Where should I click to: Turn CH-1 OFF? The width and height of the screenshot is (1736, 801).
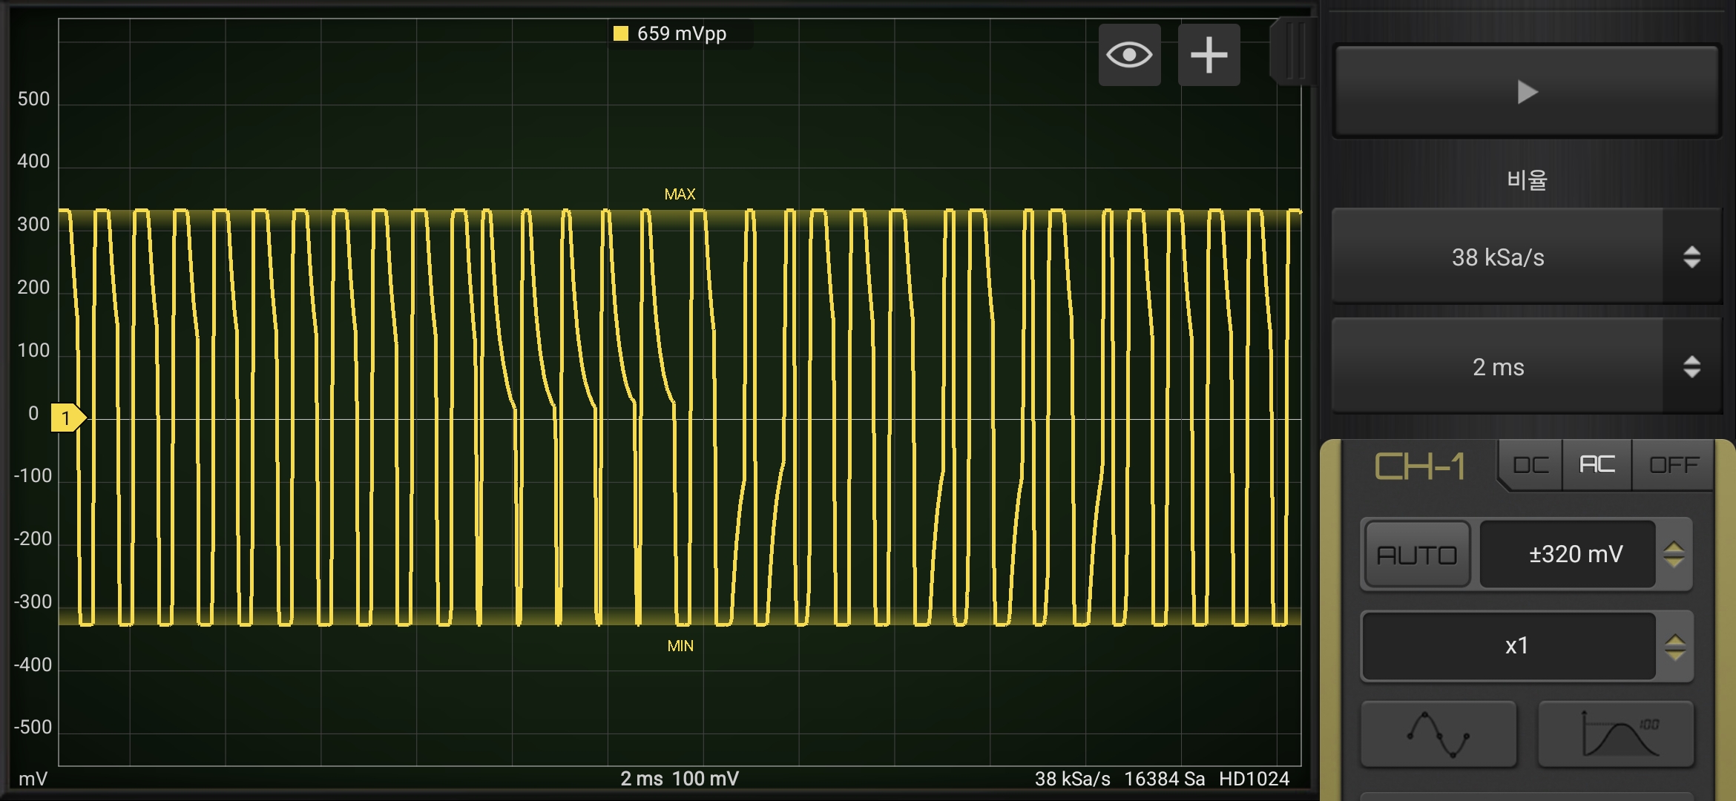click(x=1673, y=465)
